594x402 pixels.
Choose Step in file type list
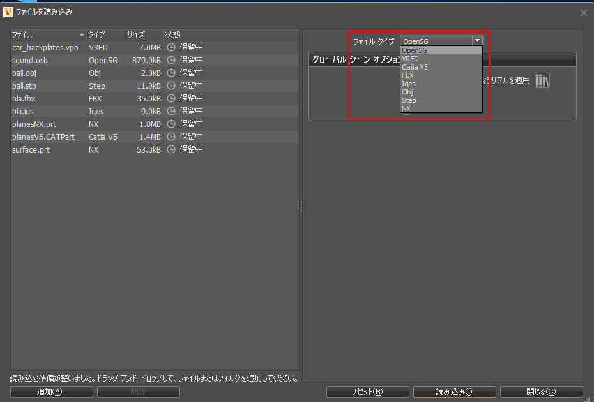point(441,100)
